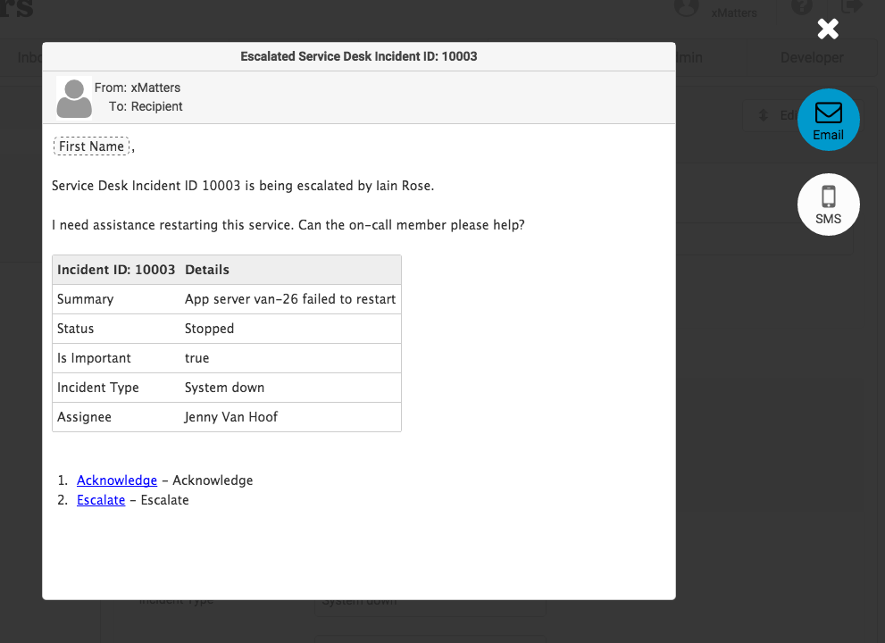Image resolution: width=885 pixels, height=643 pixels.
Task: Click 'From: xMatters' sender text
Action: 138,88
